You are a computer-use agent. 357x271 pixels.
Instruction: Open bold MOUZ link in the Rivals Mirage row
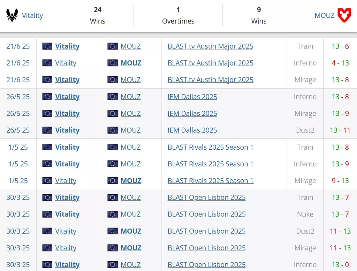click(131, 181)
